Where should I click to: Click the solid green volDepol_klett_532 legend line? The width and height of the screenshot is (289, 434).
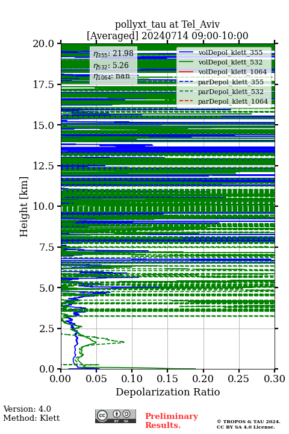[x=186, y=62]
